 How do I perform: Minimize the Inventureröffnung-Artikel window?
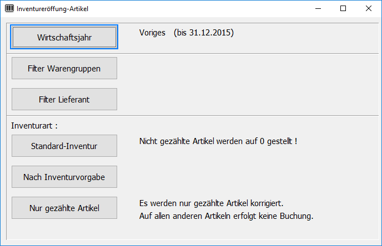tap(318, 9)
